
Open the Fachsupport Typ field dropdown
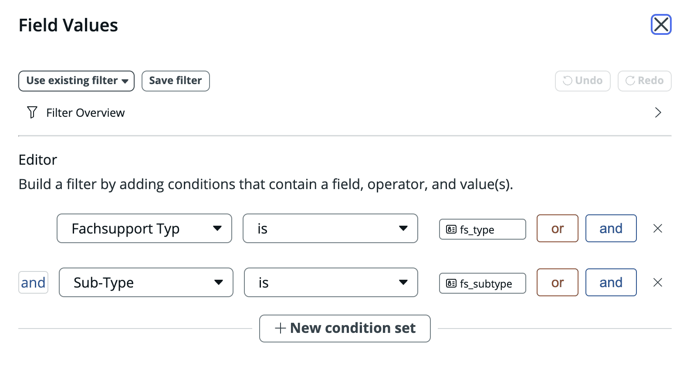point(144,228)
